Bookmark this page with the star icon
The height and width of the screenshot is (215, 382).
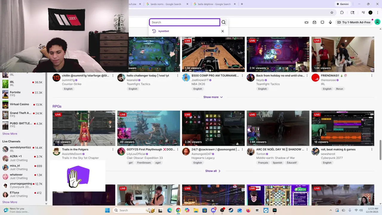(332, 13)
